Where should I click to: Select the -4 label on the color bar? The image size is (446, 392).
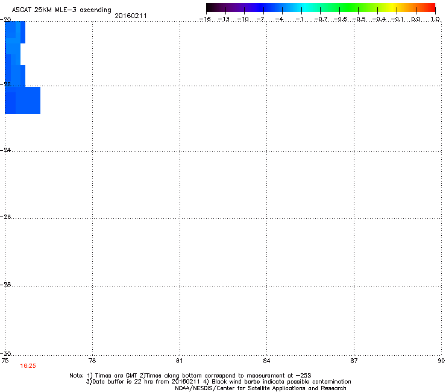[x=280, y=19]
